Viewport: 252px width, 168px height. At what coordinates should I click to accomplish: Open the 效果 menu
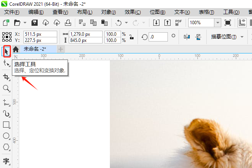pyautogui.click(x=133, y=12)
